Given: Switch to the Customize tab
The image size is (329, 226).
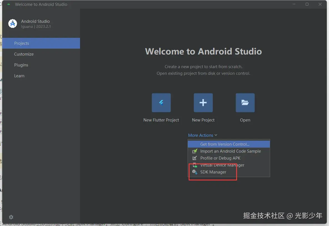Looking at the screenshot, I should [x=41, y=54].
